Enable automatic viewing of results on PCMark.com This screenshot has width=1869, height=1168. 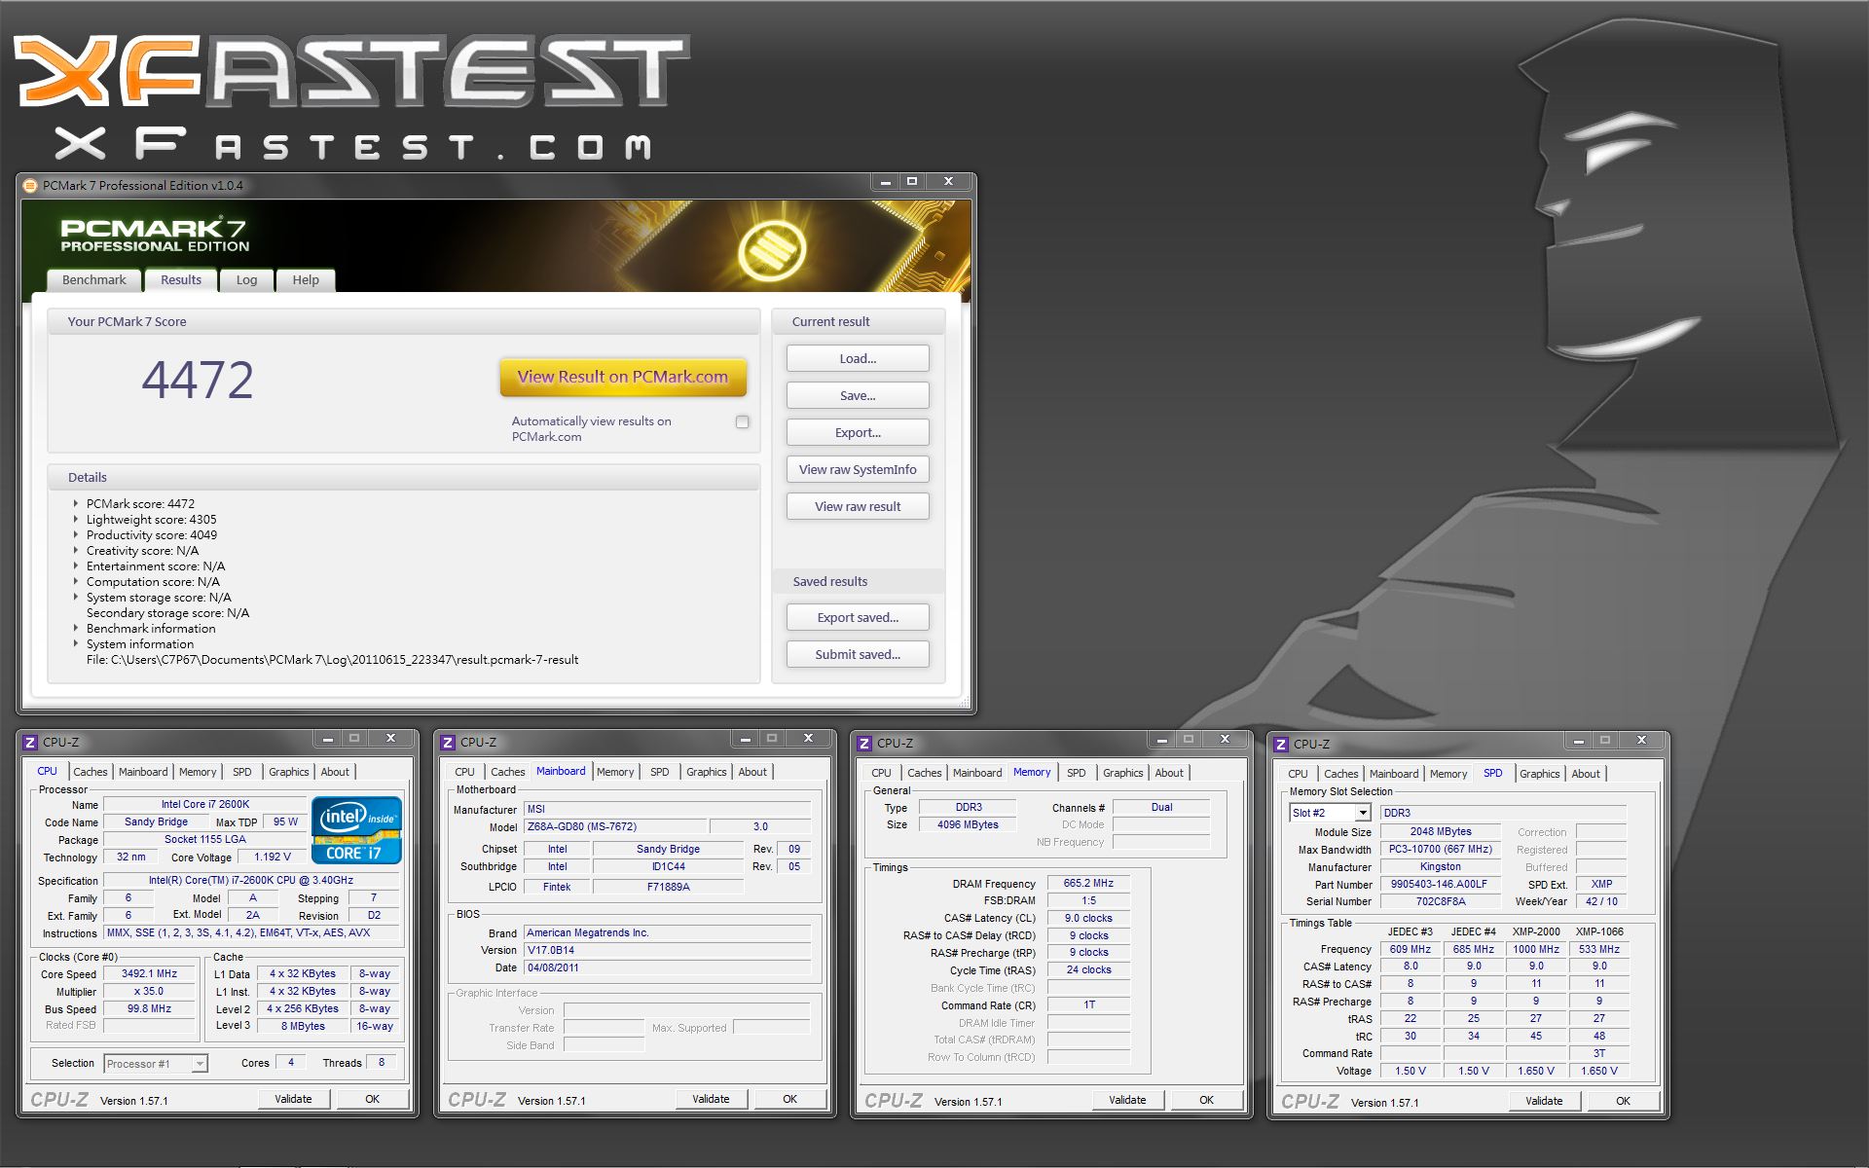tap(743, 422)
